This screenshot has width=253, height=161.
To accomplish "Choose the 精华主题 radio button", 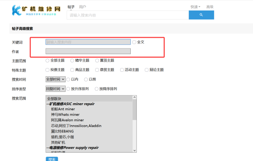I will pos(72,61).
